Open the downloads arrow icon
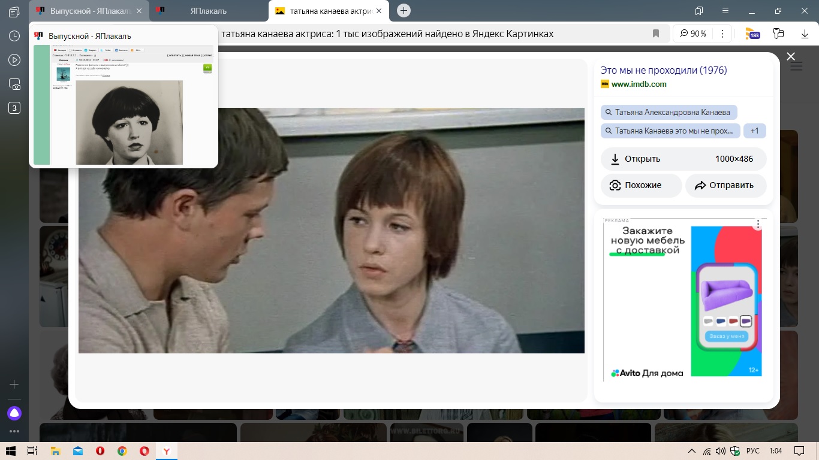The height and width of the screenshot is (460, 819). tap(805, 34)
